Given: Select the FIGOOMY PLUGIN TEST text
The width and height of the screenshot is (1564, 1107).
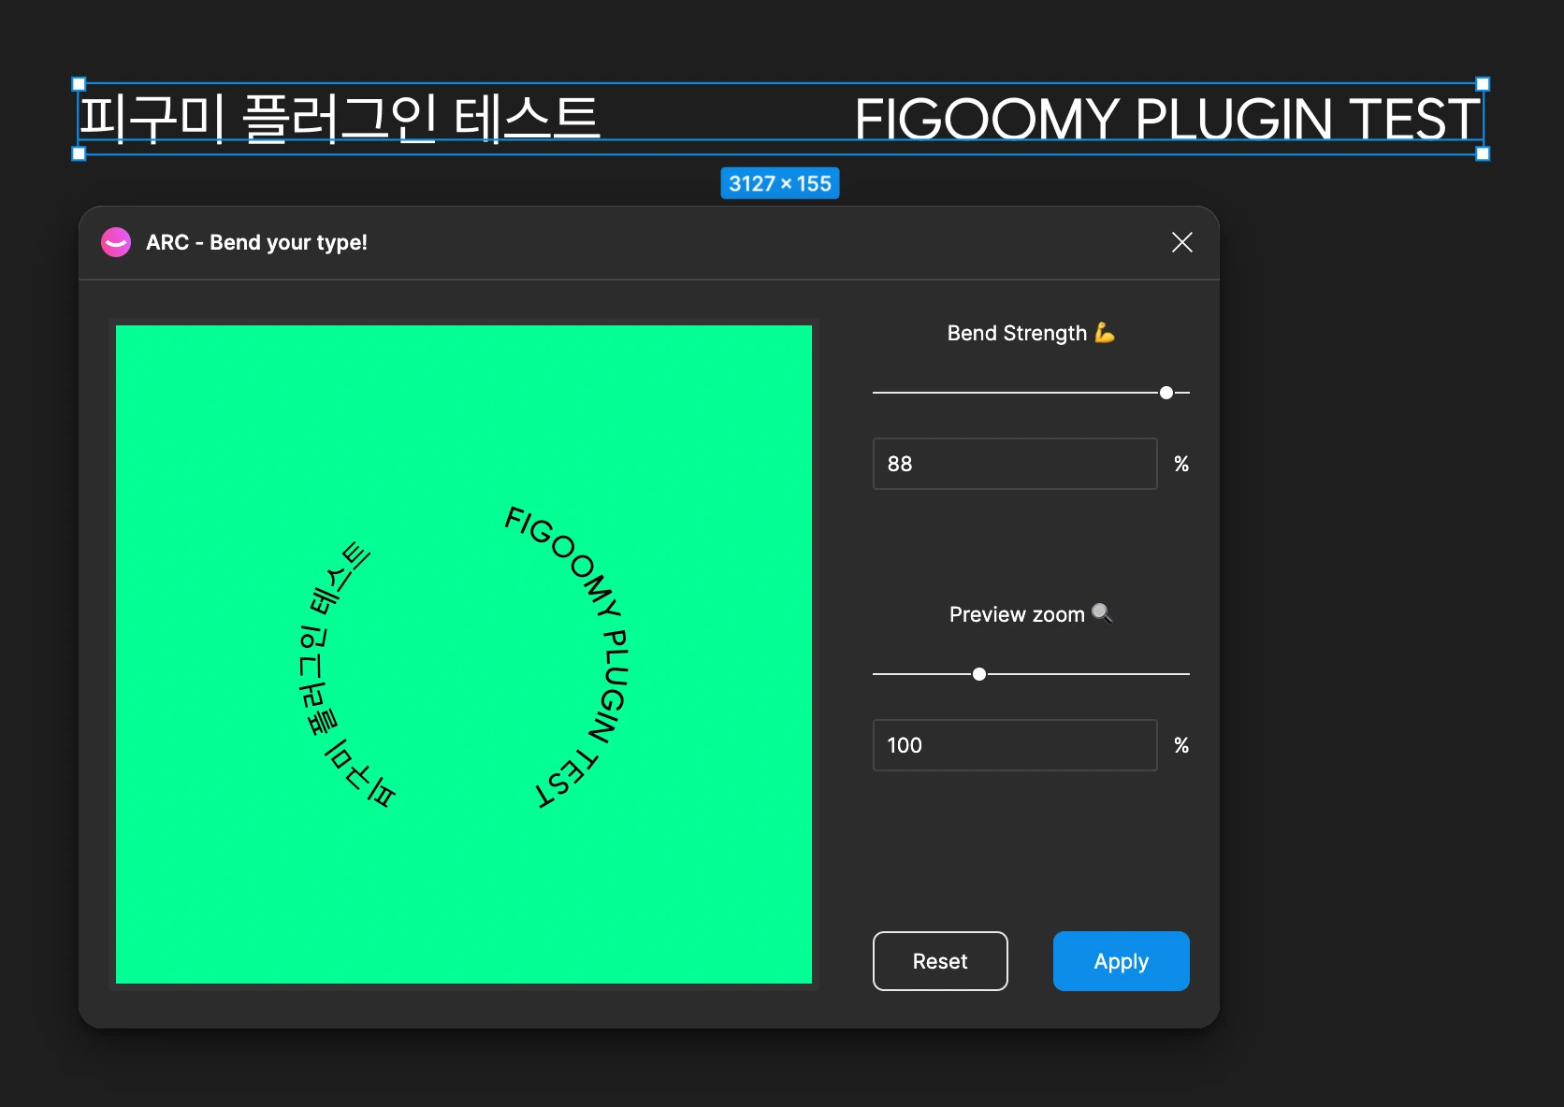Looking at the screenshot, I should (x=1167, y=119).
